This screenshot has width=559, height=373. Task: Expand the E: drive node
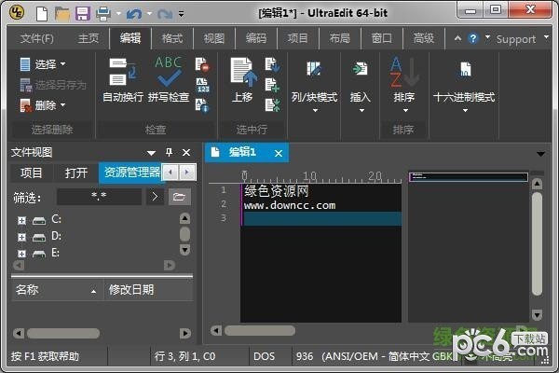[x=21, y=254]
